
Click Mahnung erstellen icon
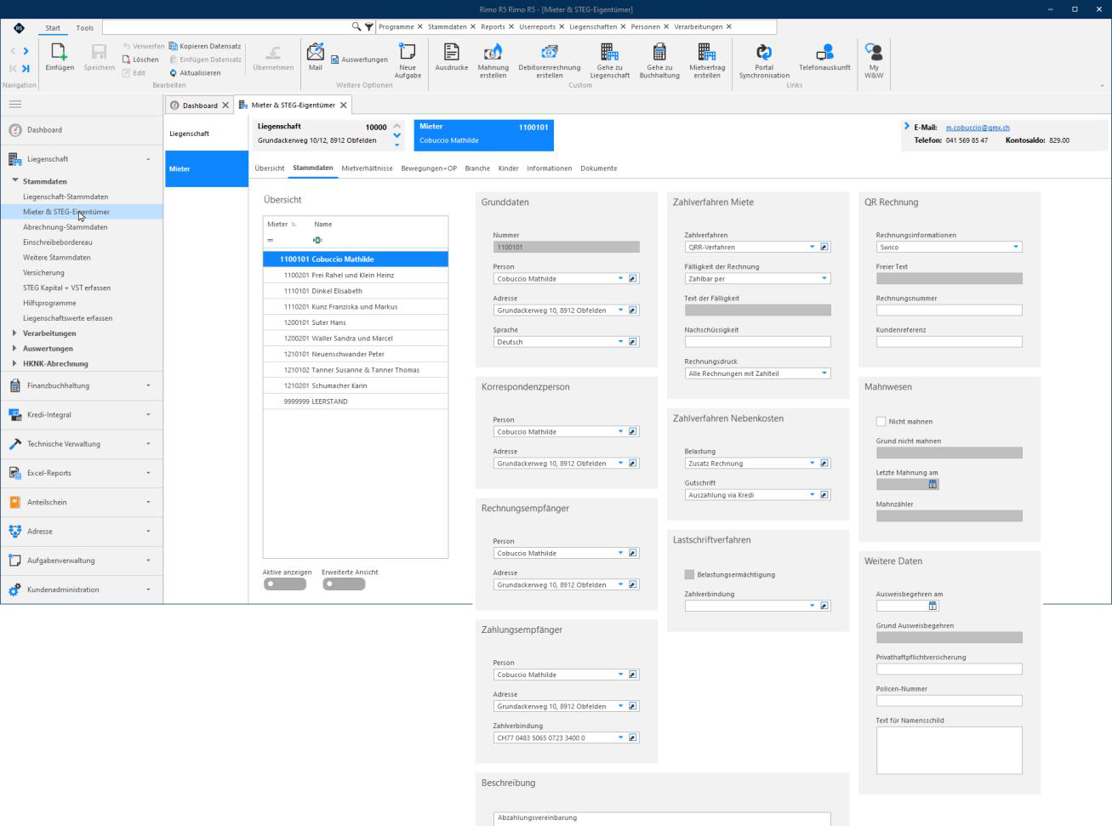coord(493,52)
